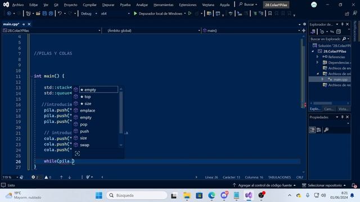The image size is (360, 202).
Task: Click the pending changes filter clock icon
Action: [322, 31]
